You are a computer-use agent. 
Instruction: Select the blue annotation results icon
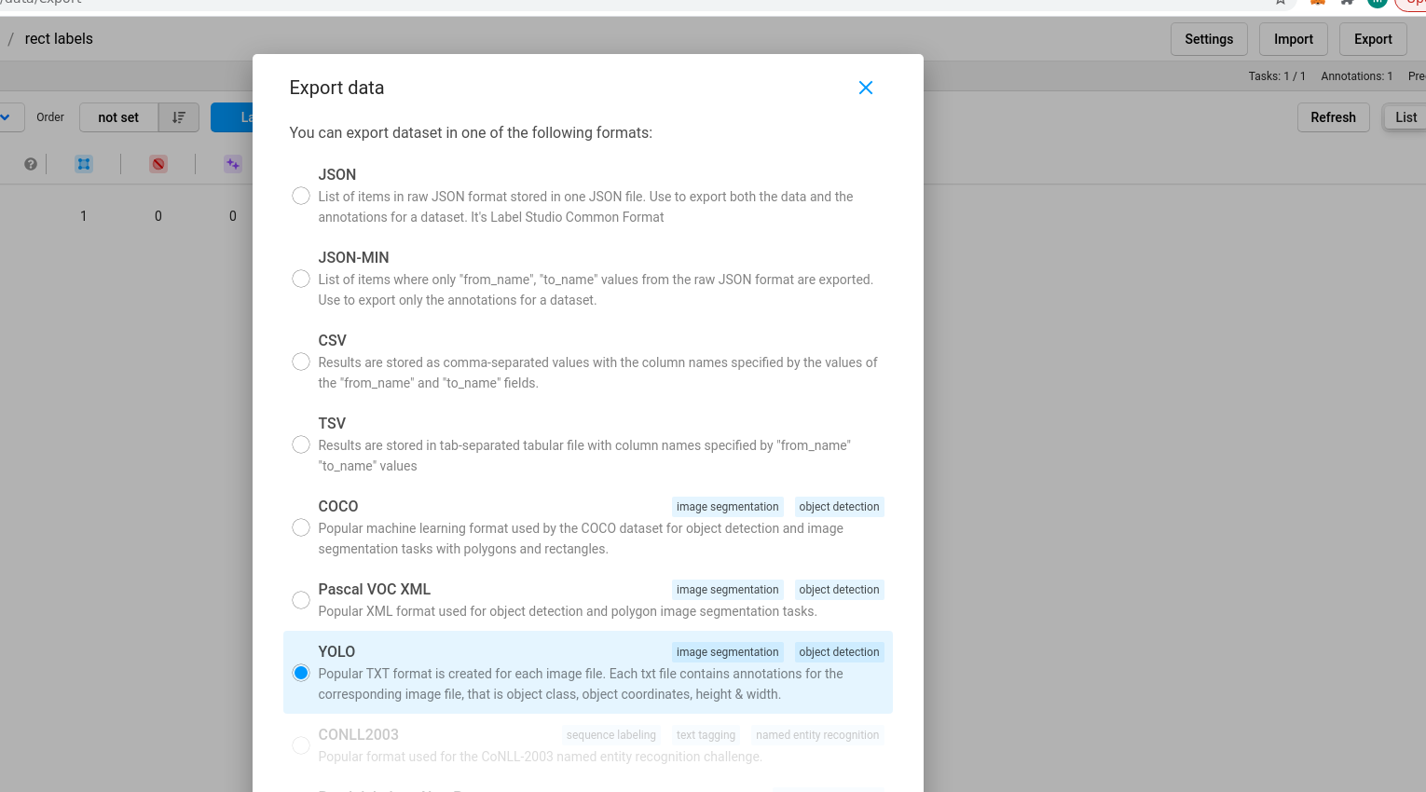(x=84, y=164)
